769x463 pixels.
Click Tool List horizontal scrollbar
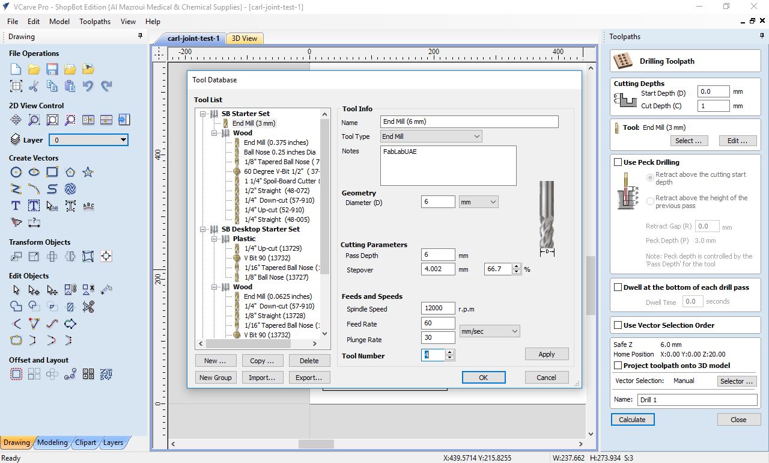[257, 344]
